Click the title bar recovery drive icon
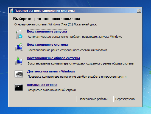 click(x=12, y=11)
